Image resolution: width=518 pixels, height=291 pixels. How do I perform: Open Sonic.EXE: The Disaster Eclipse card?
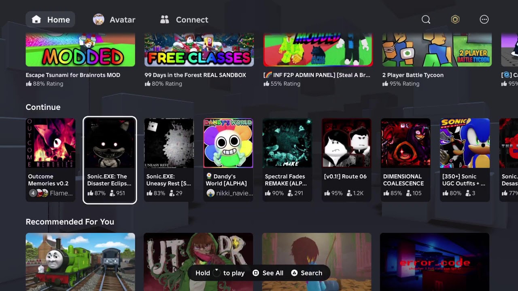click(x=110, y=160)
